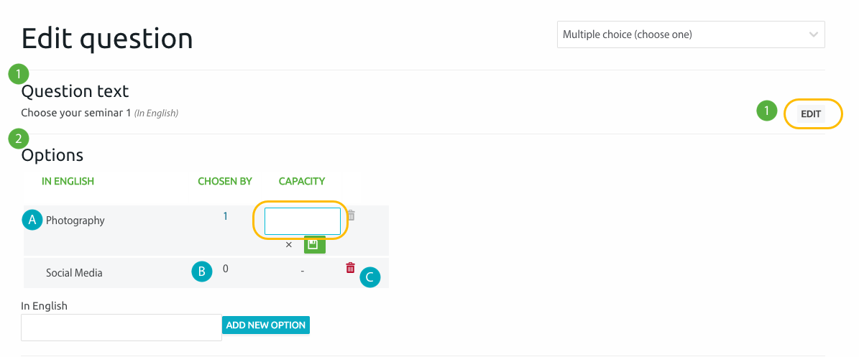The height and width of the screenshot is (357, 859).
Task: Focus the In English new option field
Action: click(x=121, y=328)
